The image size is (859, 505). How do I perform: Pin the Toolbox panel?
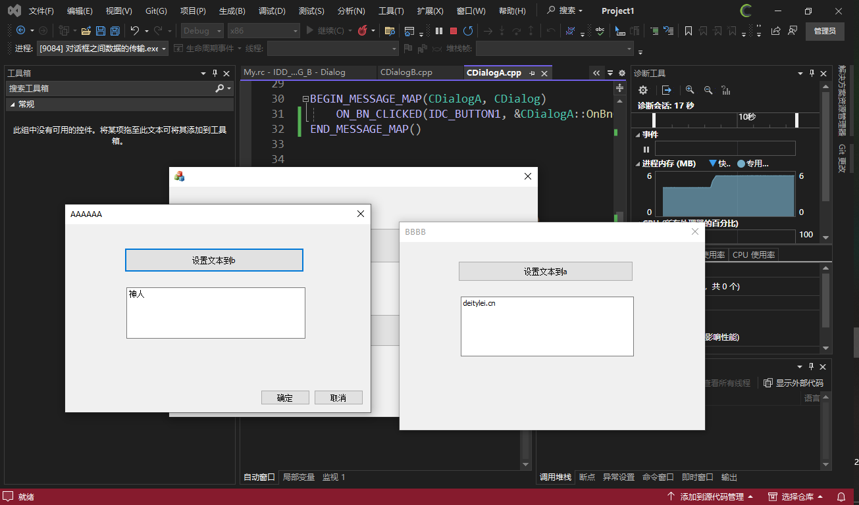point(215,74)
